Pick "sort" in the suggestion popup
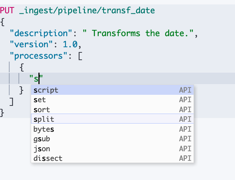Screen dimensions: 235x180 (42, 110)
